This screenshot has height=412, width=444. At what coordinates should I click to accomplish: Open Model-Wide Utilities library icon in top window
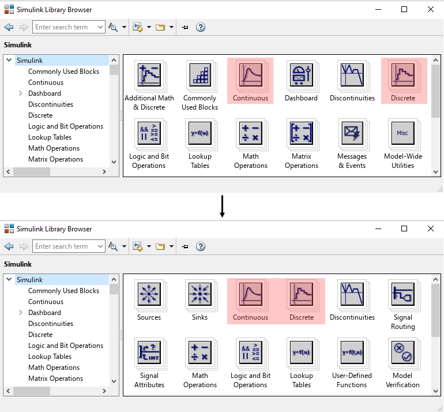click(403, 134)
